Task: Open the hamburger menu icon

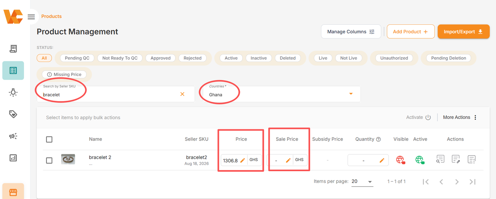Action: coord(31,17)
